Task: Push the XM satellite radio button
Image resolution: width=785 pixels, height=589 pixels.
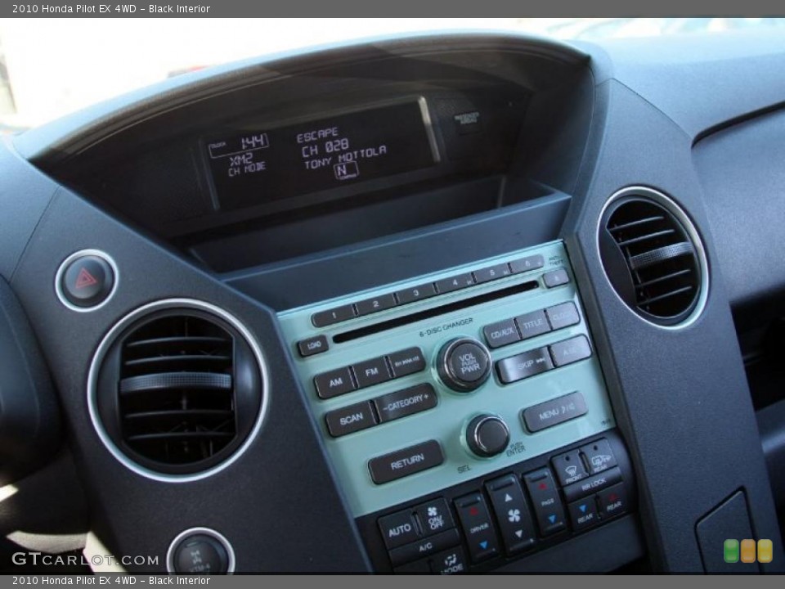Action: point(406,362)
